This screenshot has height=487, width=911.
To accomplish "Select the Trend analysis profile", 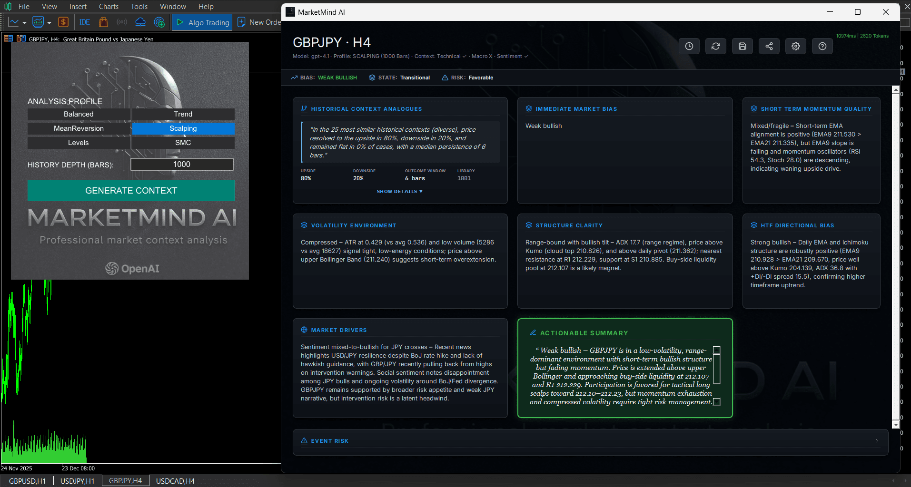I will pos(183,114).
